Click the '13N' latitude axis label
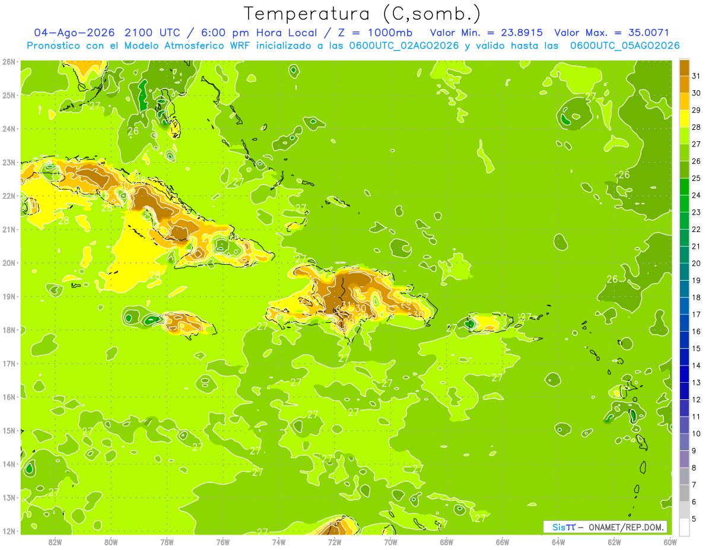This screenshot has height=550, width=712. [x=8, y=498]
